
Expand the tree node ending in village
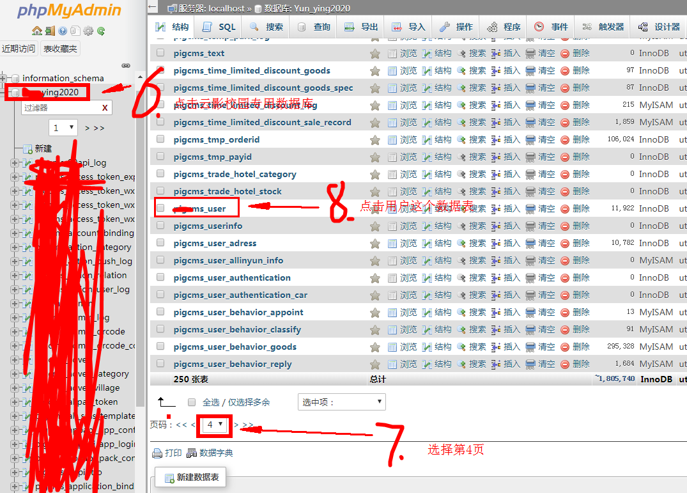[x=15, y=388]
